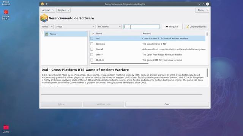This screenshot has height=136, width=243.
Task: Open the yumex-dnf desktop icon
Action: pyautogui.click(x=6, y=15)
